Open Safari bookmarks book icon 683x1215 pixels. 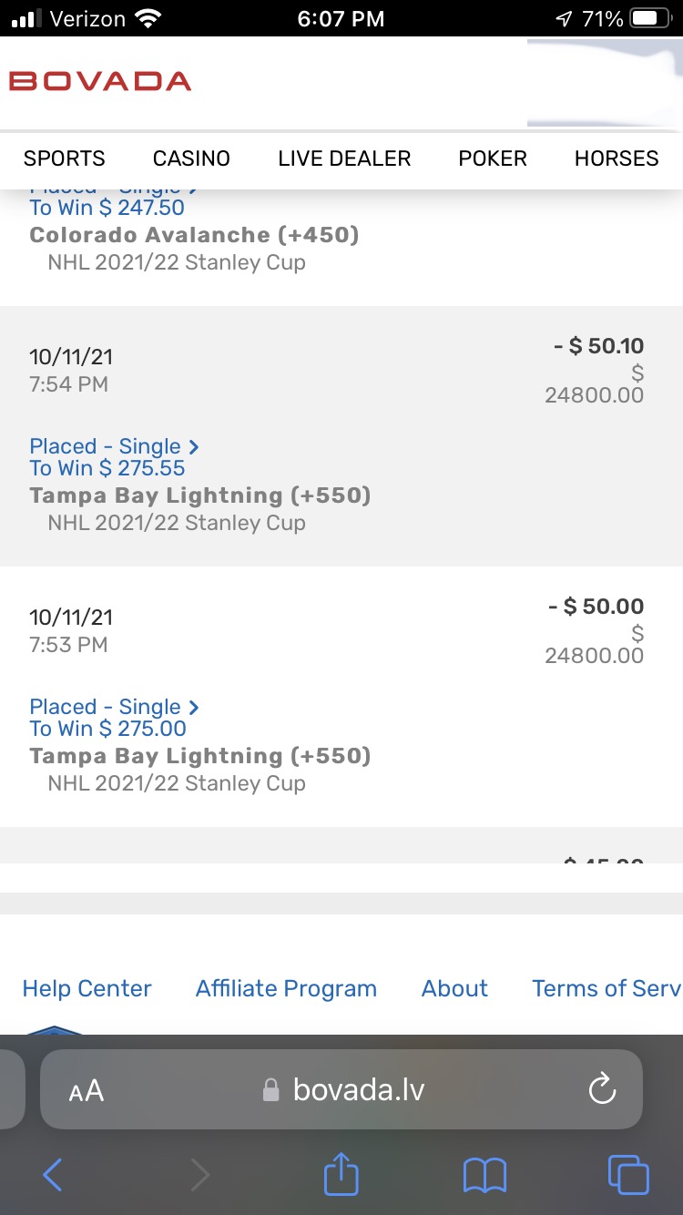tap(484, 1175)
